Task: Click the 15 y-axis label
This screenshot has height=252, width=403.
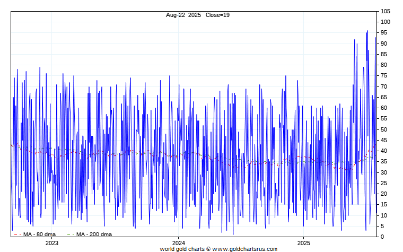Action: [384, 204]
